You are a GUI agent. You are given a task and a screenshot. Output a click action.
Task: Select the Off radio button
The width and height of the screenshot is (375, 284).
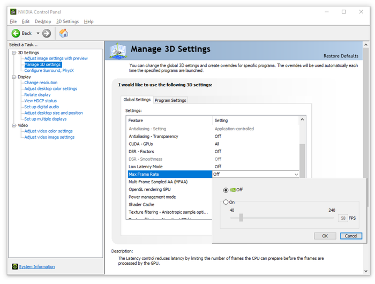coord(226,190)
